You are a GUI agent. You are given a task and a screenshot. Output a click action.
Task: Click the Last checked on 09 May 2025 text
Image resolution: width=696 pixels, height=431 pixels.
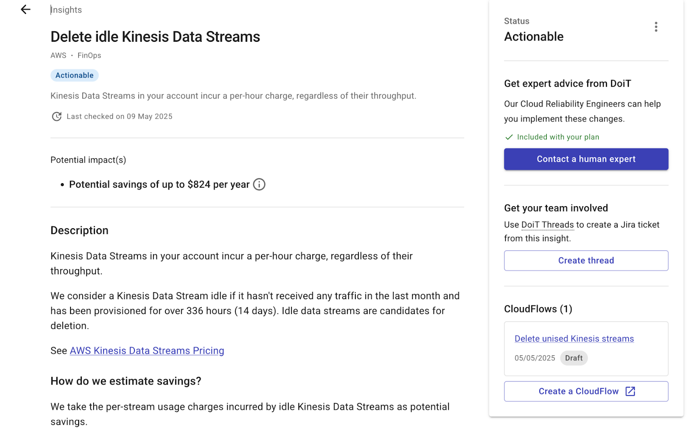pyautogui.click(x=120, y=117)
